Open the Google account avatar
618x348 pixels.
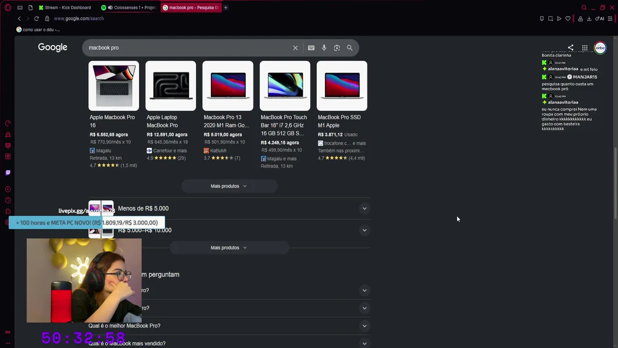600,47
